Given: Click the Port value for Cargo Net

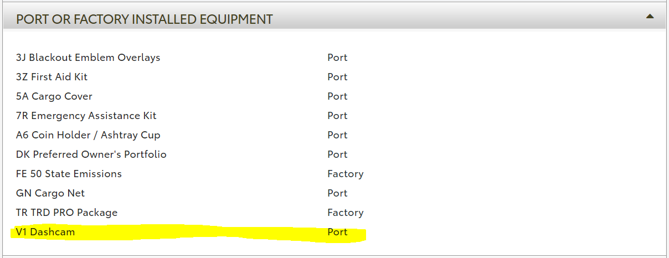Looking at the screenshot, I should pos(337,193).
